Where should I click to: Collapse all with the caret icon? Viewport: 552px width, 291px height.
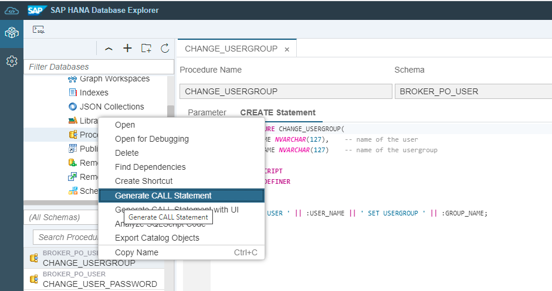pyautogui.click(x=109, y=49)
